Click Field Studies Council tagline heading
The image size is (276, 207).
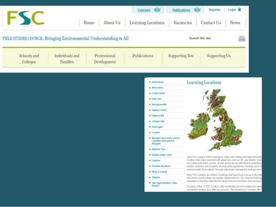point(65,38)
